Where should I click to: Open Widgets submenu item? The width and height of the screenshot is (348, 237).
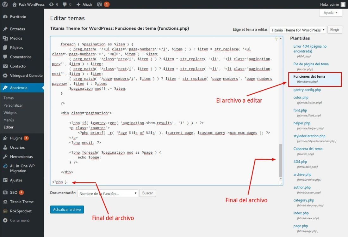tap(10, 113)
